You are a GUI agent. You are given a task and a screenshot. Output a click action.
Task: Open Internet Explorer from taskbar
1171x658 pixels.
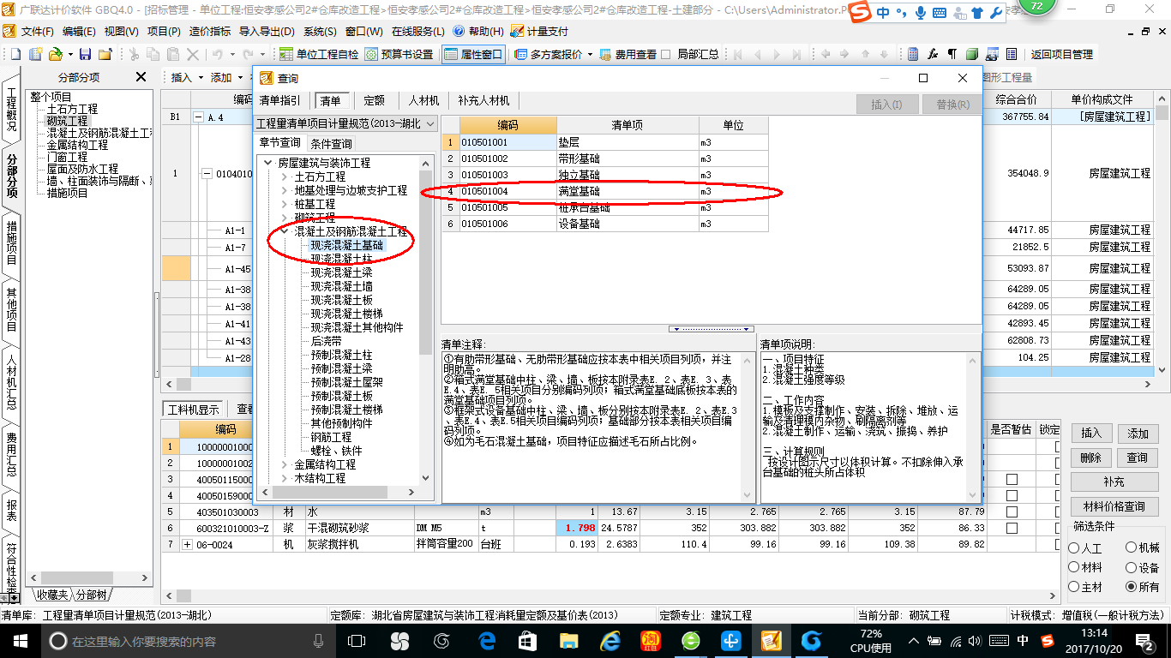coord(610,640)
